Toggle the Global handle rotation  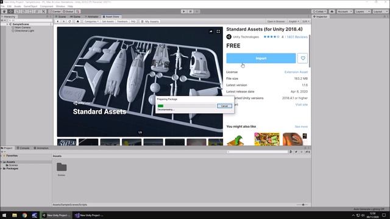click(68, 12)
